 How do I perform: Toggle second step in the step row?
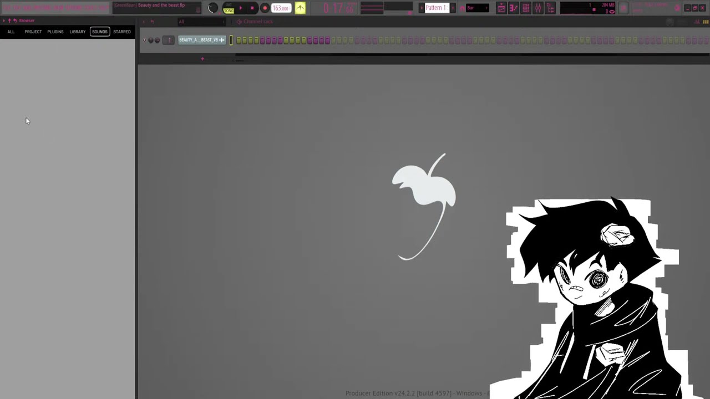[245, 40]
